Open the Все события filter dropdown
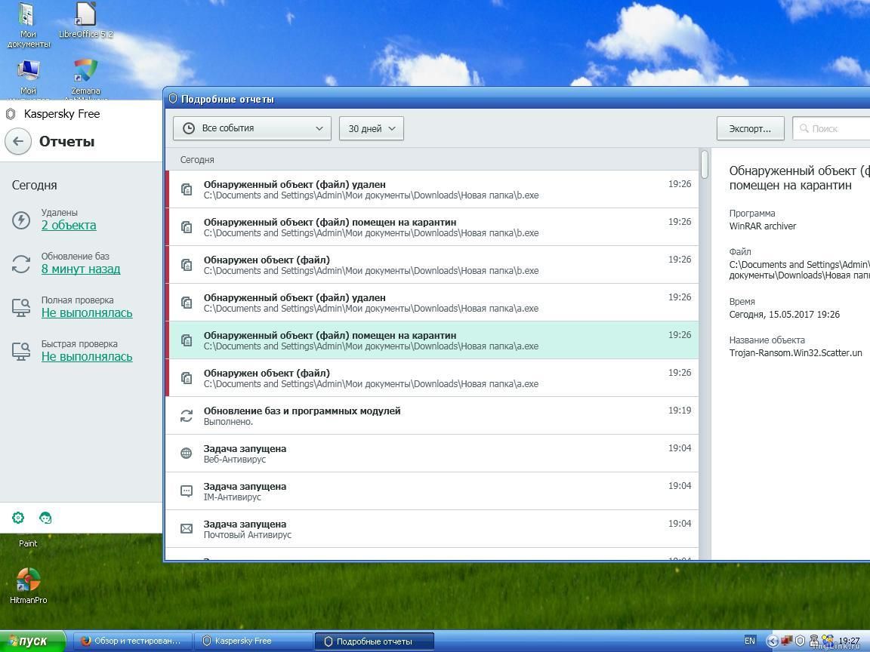The height and width of the screenshot is (652, 870). 252,128
